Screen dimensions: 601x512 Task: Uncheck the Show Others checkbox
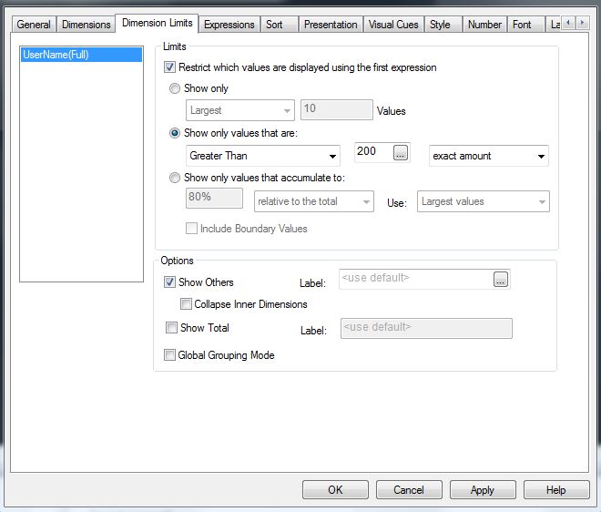pyautogui.click(x=170, y=282)
